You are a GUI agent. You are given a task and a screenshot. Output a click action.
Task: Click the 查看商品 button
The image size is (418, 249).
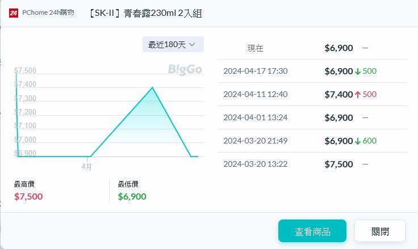[312, 231]
